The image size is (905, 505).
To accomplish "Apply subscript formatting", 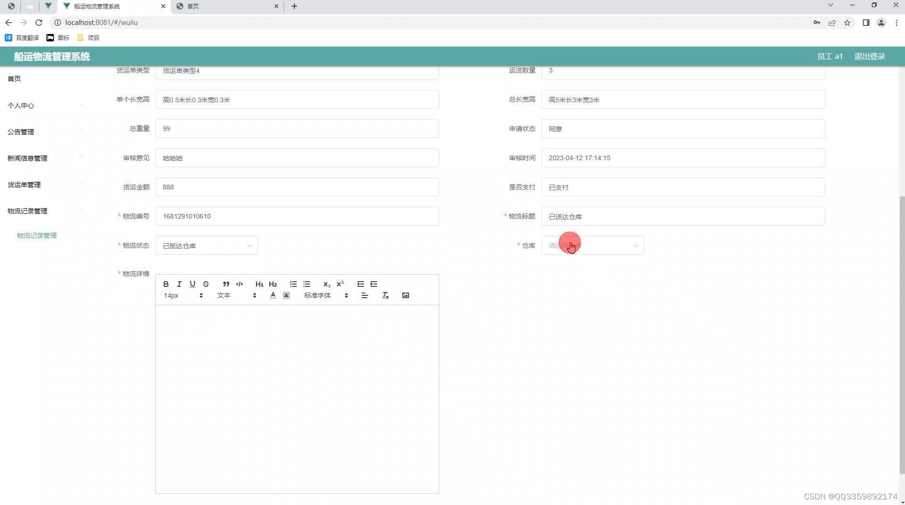I will 327,284.
